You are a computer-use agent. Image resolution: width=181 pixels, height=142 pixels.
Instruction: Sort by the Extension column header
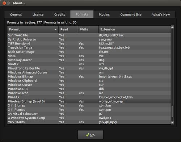click(135, 29)
